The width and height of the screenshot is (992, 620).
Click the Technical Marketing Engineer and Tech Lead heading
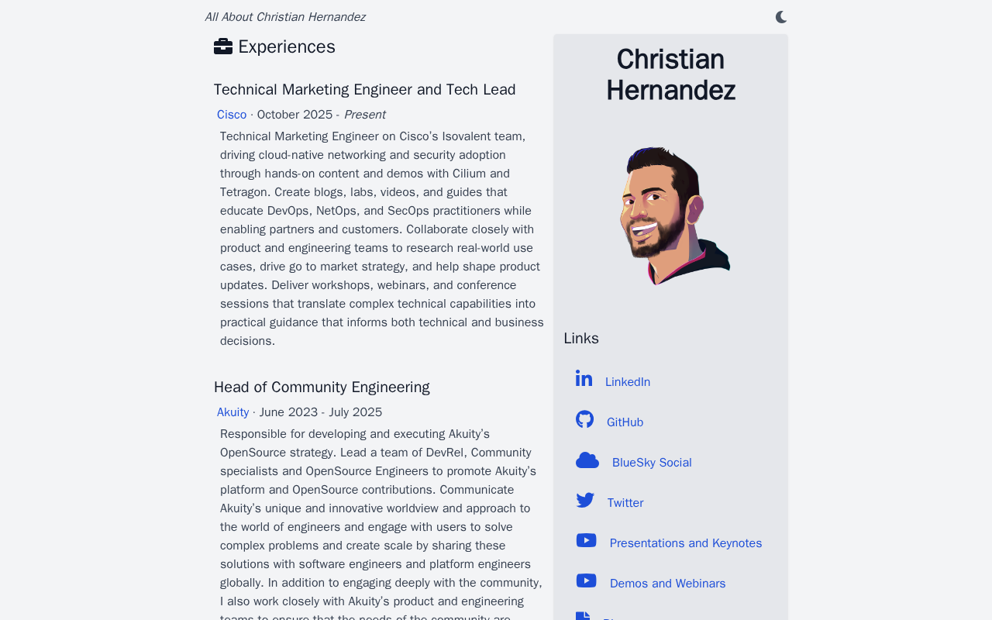click(364, 89)
